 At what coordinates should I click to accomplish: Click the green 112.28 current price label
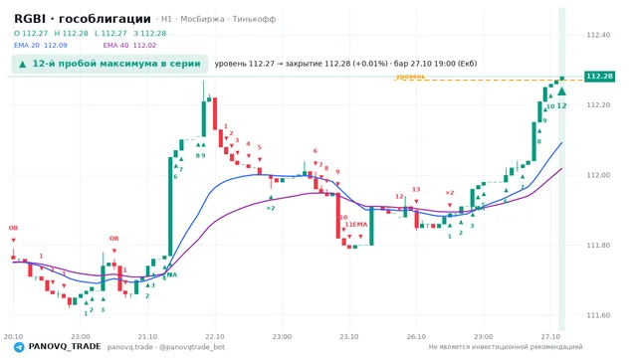(599, 77)
